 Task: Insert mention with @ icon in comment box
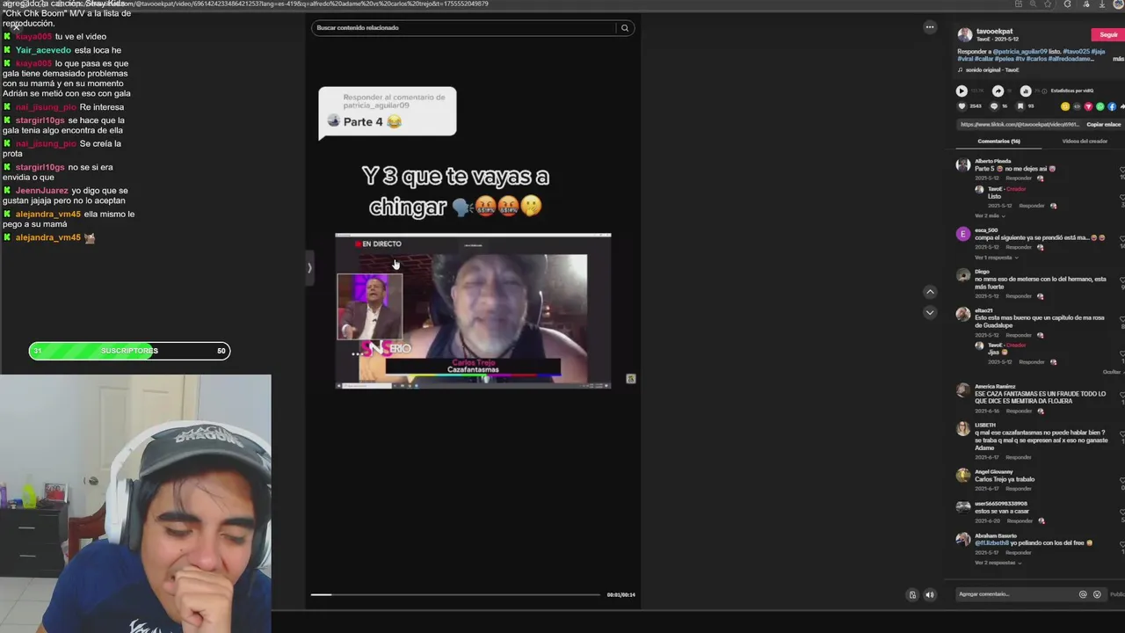[1083, 594]
